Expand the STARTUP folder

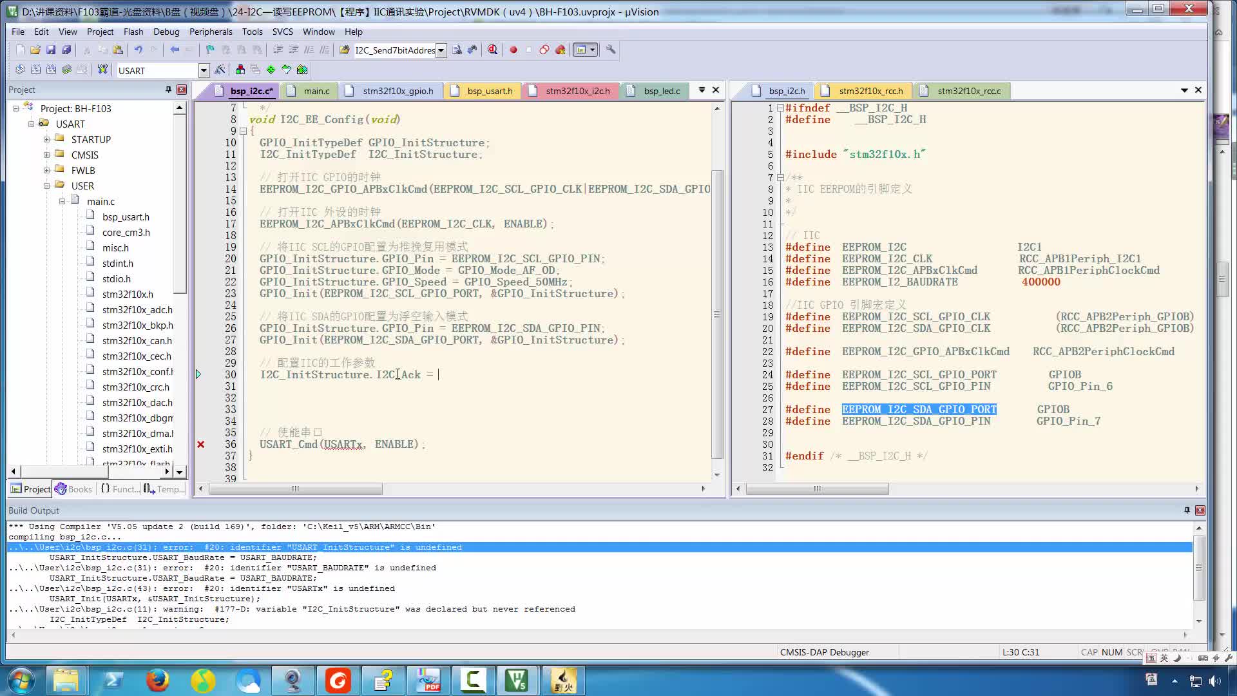[x=46, y=139]
